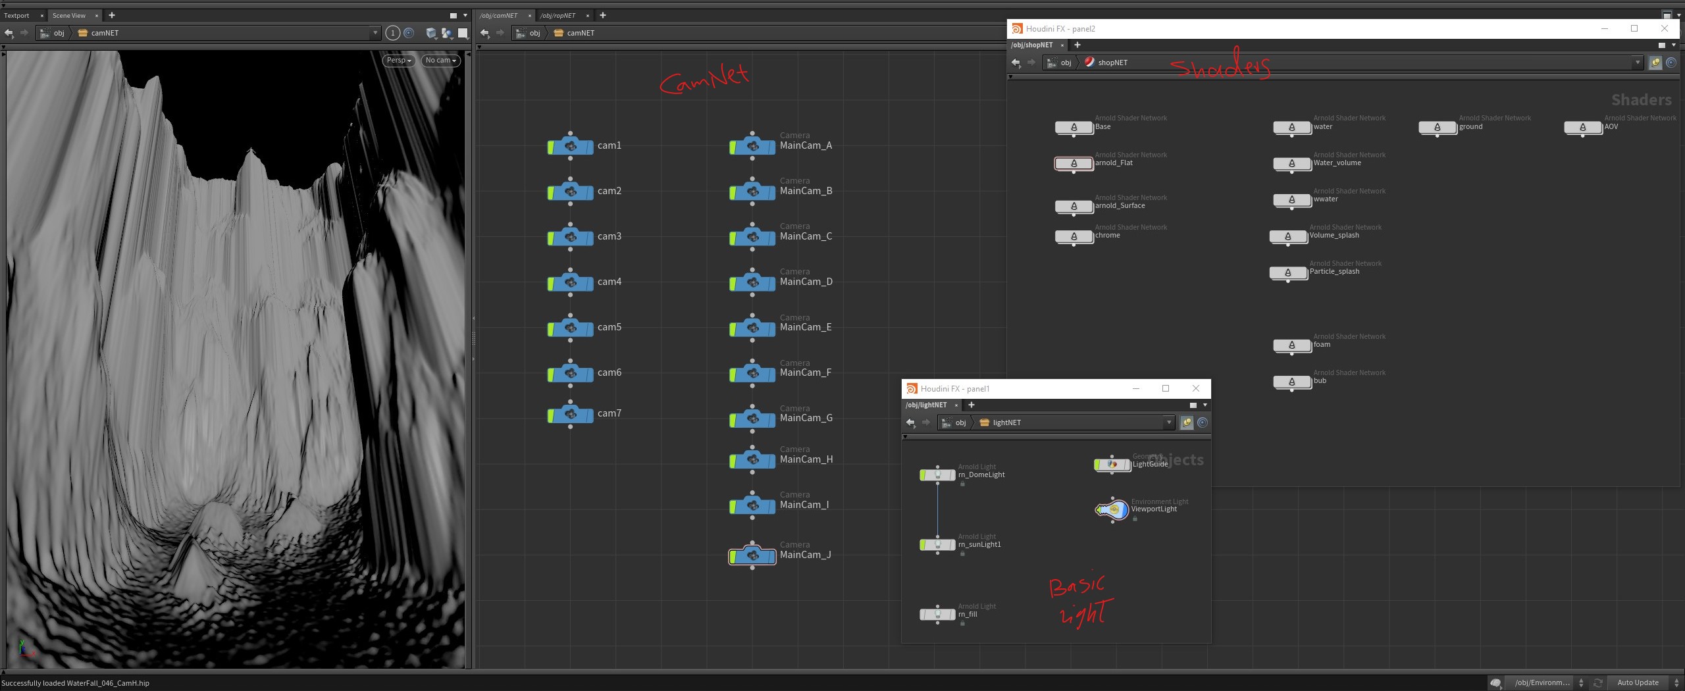Select the /obj/lightNET tab in panel1
Image resolution: width=1685 pixels, height=691 pixels.
pos(926,405)
